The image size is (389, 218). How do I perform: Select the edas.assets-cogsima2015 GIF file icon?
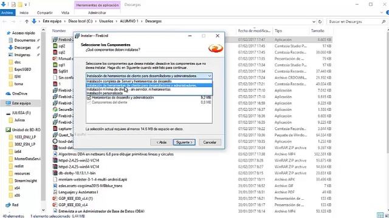[x=55, y=186]
